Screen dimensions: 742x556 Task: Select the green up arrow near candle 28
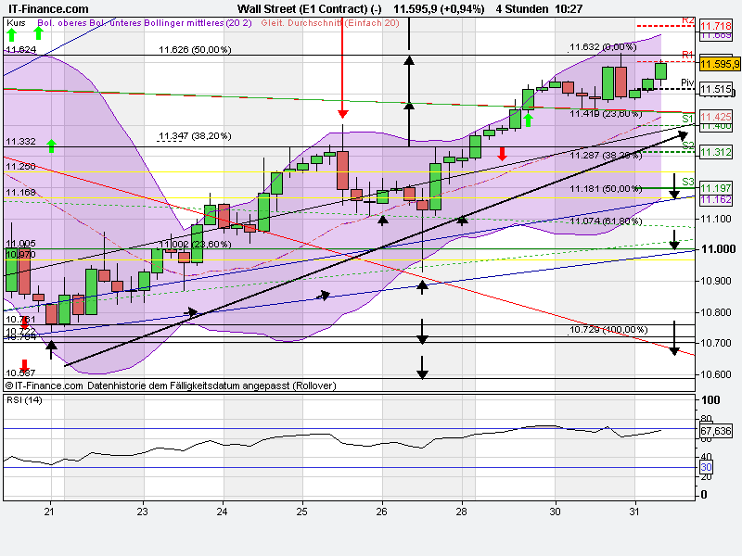point(529,119)
